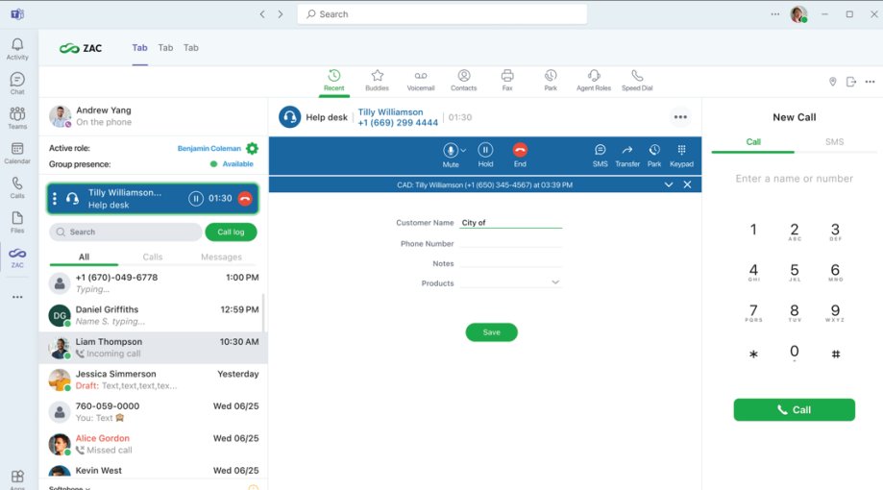883x490 pixels.
Task: End the call from the call bar
Action: pyautogui.click(x=520, y=155)
